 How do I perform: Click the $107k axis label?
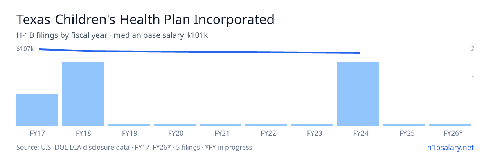[25, 49]
